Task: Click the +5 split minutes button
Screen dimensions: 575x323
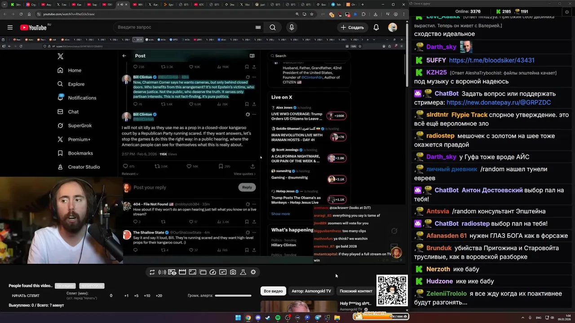Action: click(x=136, y=296)
